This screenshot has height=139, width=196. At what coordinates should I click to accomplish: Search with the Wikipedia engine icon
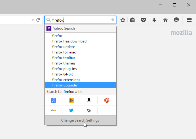click(89, 110)
